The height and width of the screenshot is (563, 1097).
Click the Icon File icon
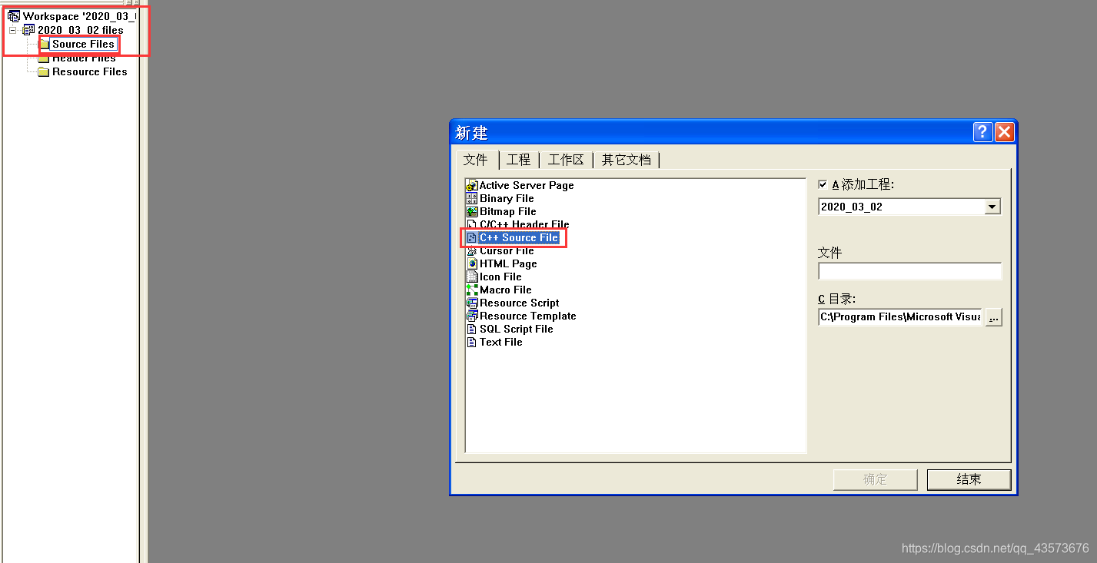[x=472, y=277]
